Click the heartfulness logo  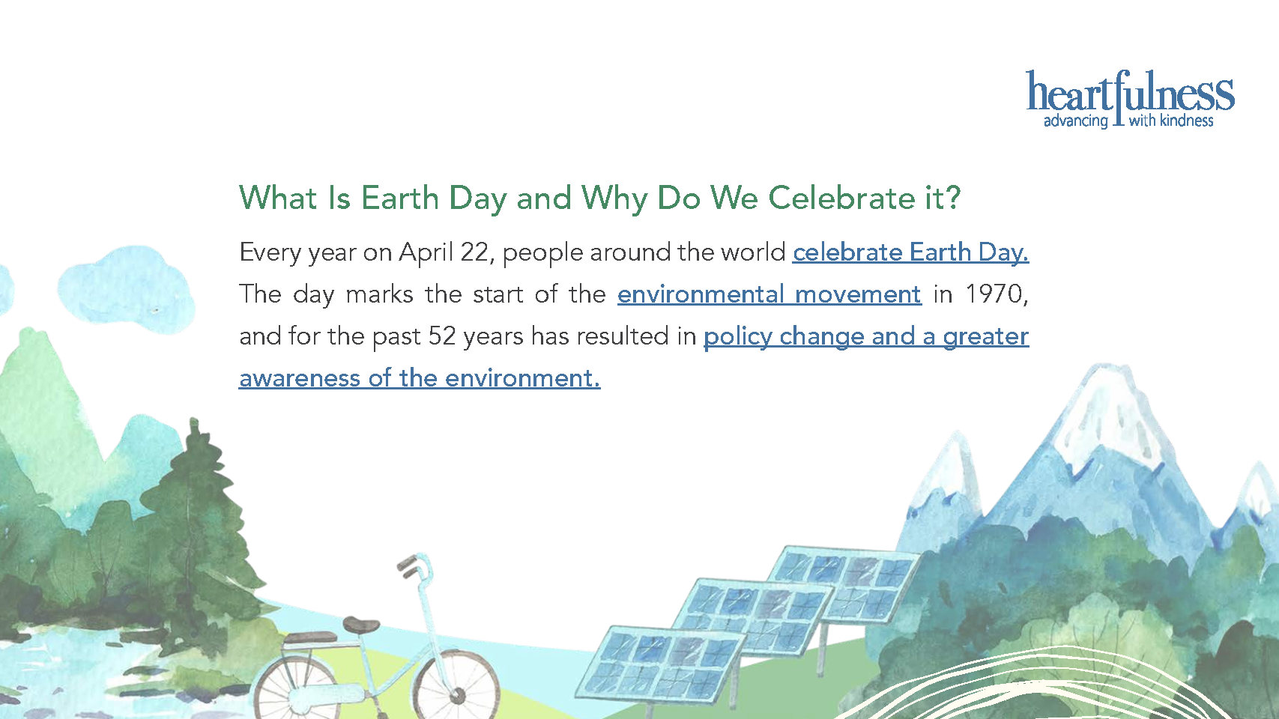coord(1130,99)
